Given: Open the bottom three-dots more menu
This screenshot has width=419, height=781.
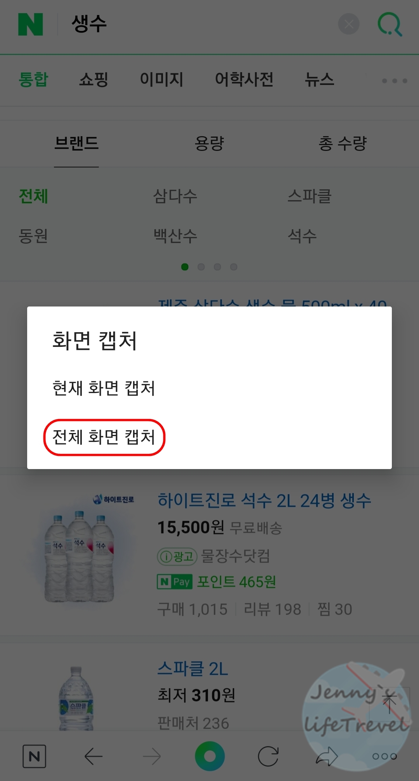Looking at the screenshot, I should coord(384,756).
